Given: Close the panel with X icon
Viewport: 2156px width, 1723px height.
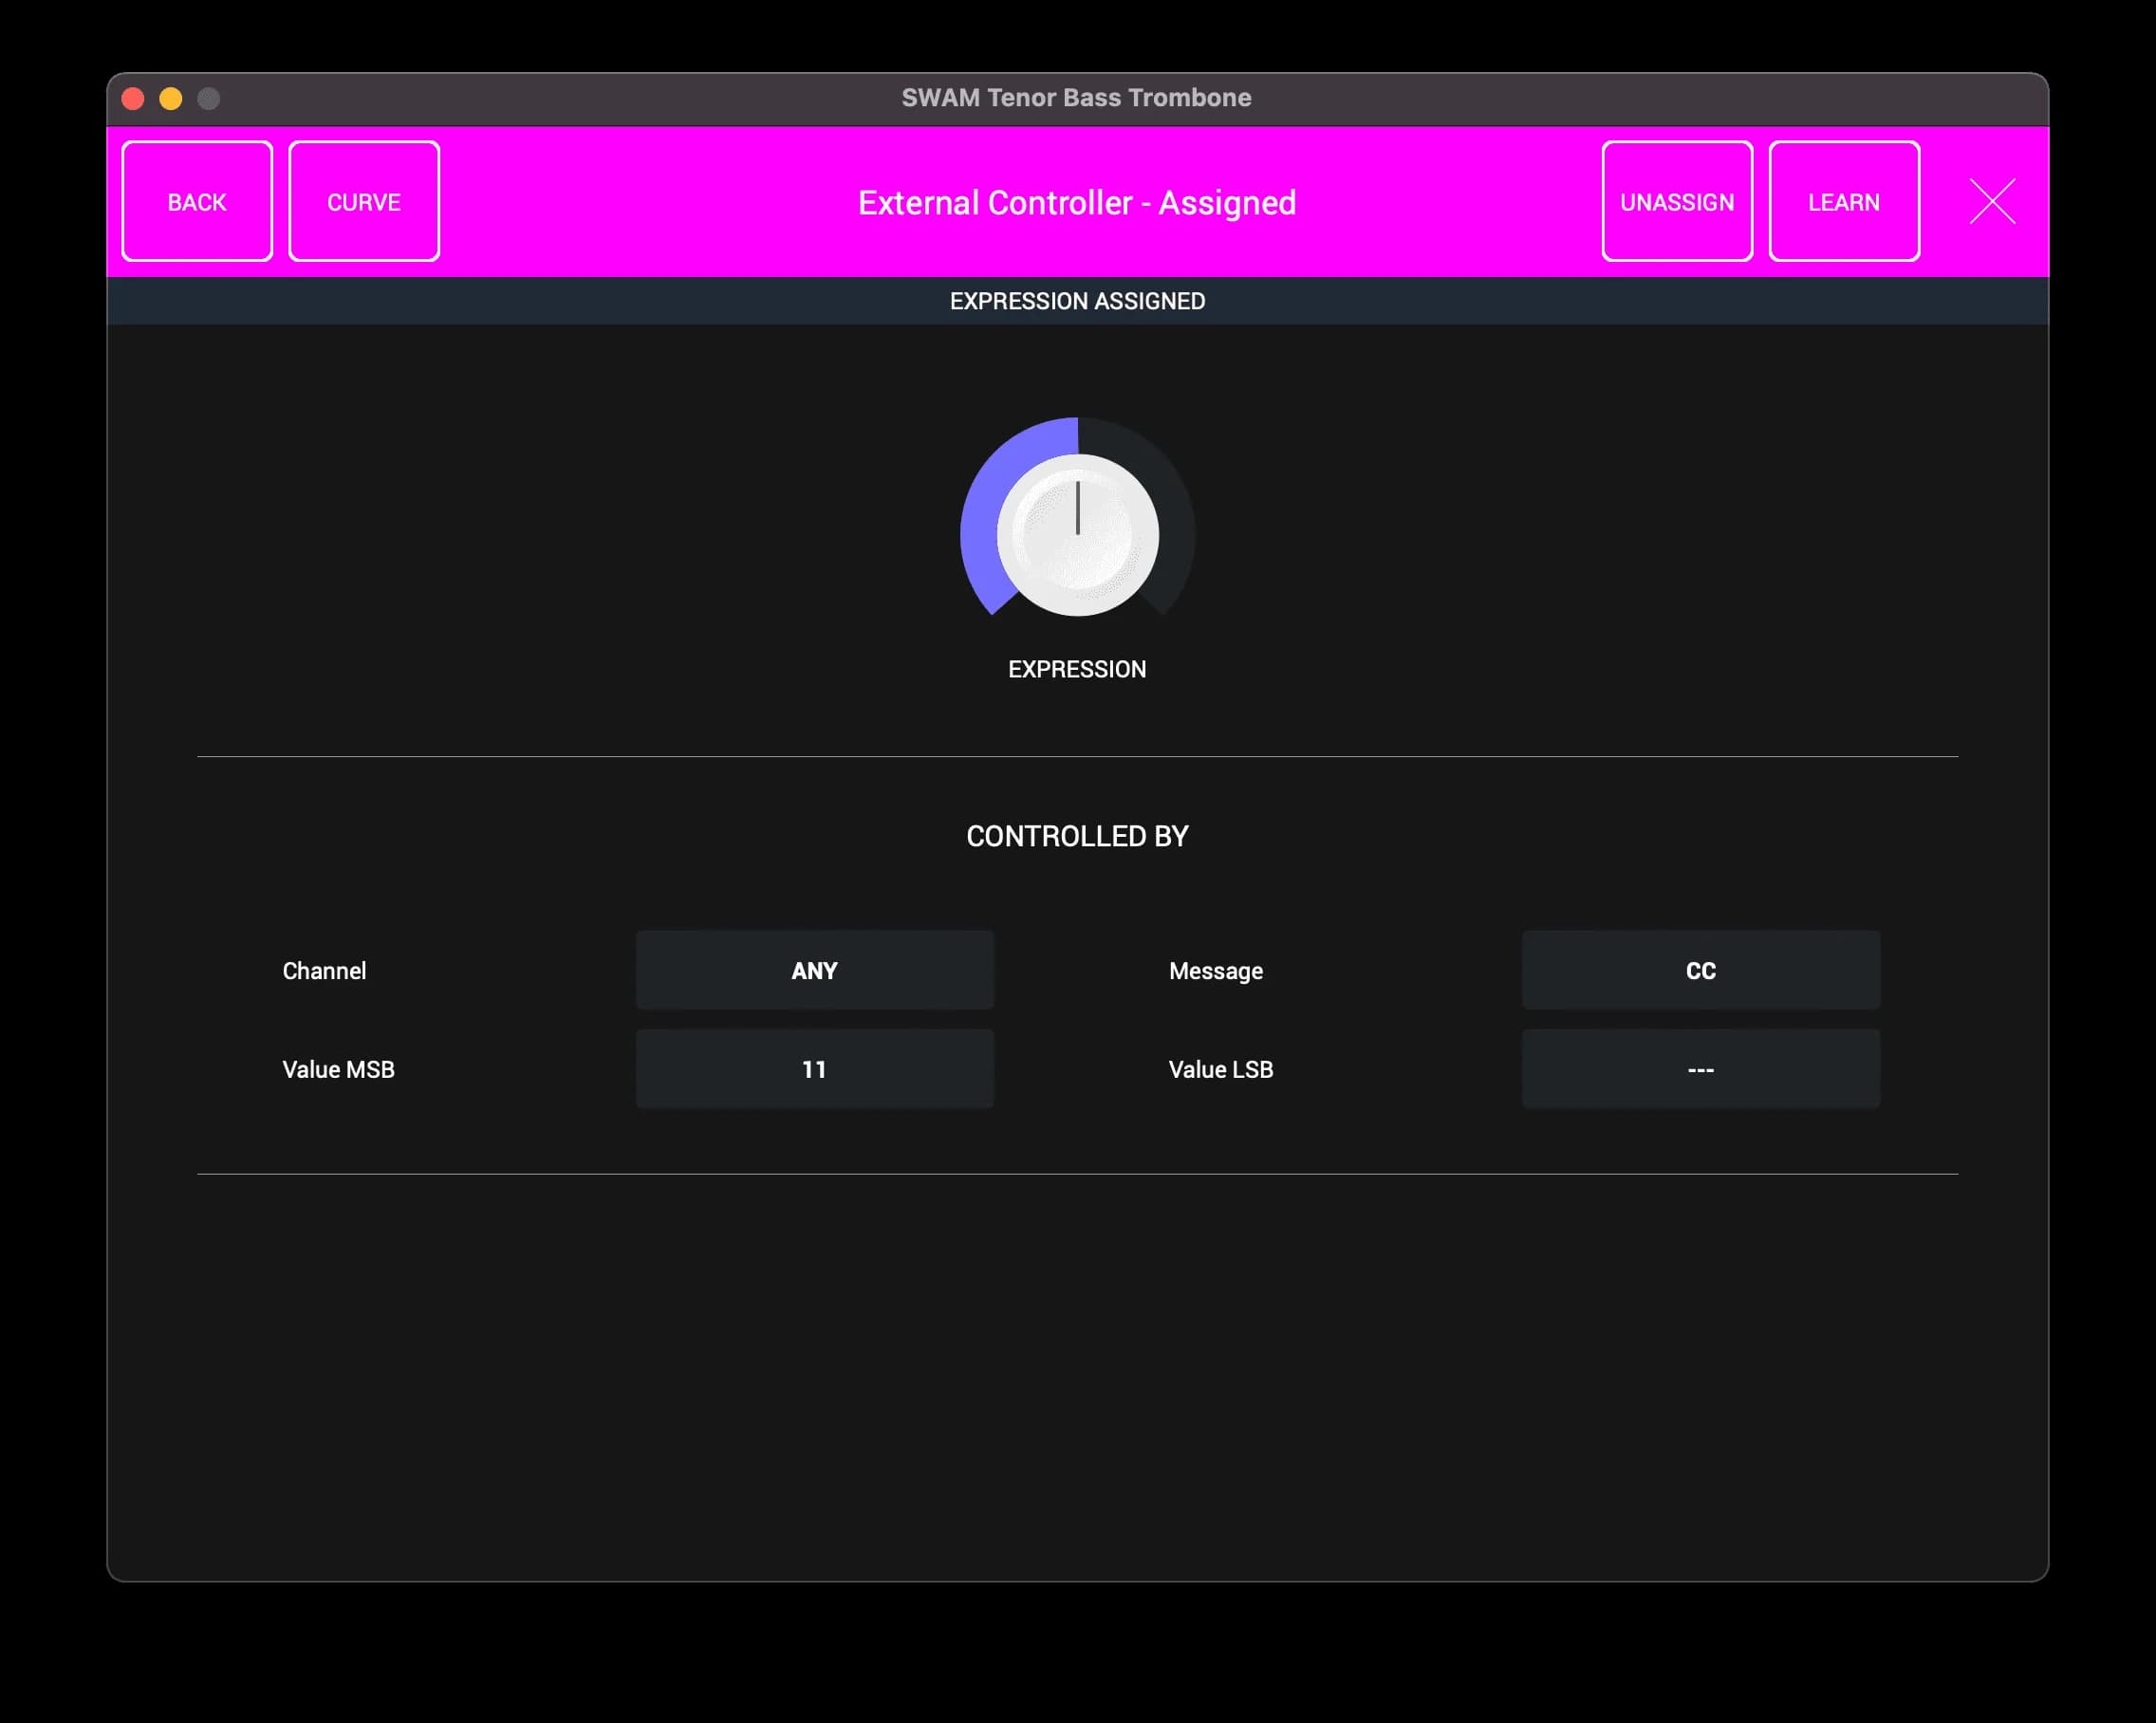Looking at the screenshot, I should click(x=1992, y=202).
